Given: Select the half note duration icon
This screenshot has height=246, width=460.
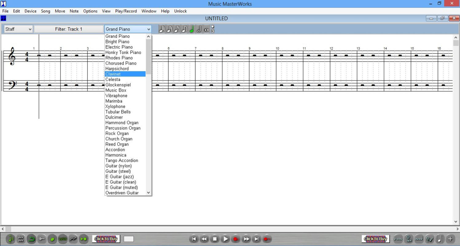Looking at the screenshot, I should pos(199,29).
